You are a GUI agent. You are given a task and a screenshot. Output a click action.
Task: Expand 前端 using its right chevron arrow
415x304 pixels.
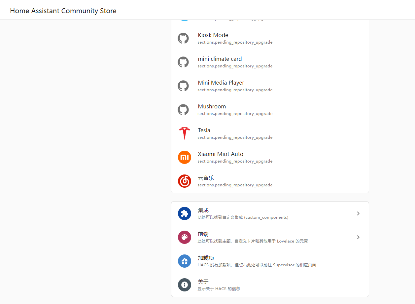358,237
